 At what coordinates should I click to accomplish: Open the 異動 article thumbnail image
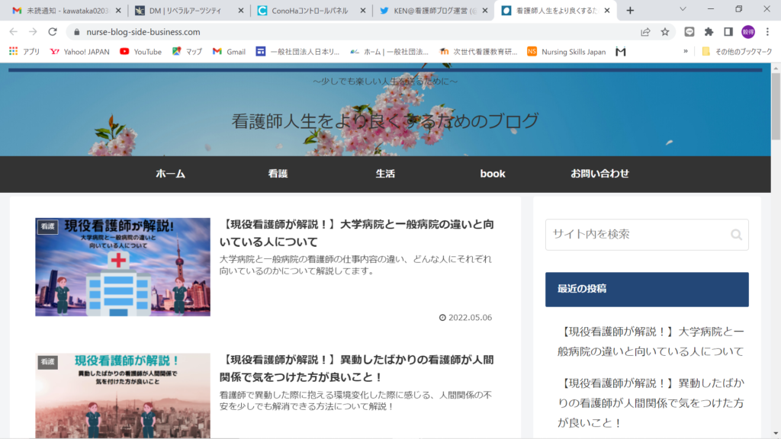pos(123,396)
